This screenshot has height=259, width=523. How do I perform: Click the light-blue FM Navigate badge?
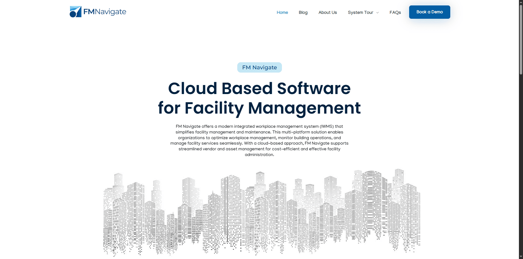click(x=259, y=67)
